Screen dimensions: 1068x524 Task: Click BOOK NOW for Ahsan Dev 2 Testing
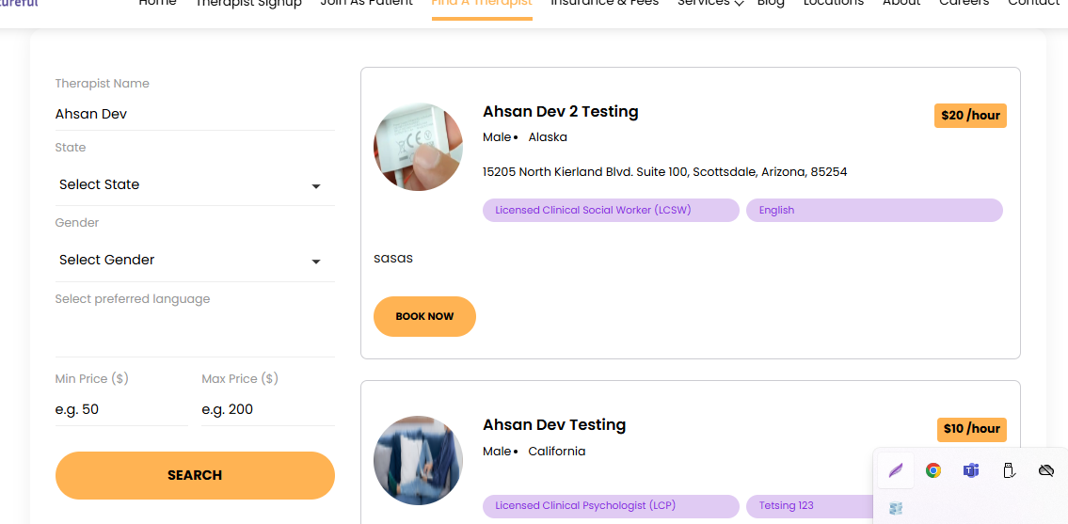424,316
